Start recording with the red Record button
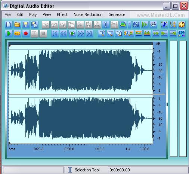Image resolution: width=189 pixels, height=174 pixels. coord(26,33)
